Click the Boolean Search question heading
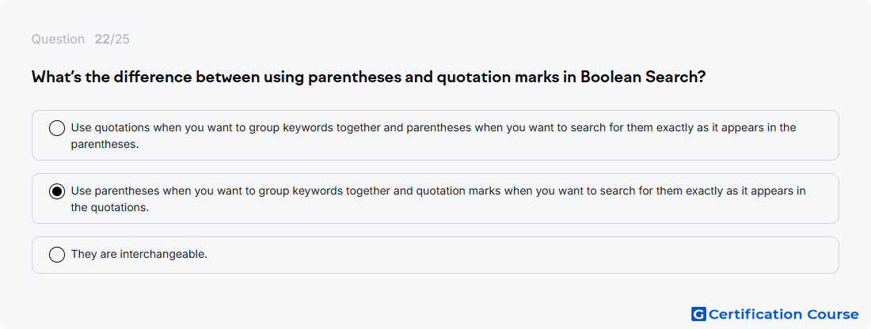Screen dimensions: 871x329 (368, 78)
